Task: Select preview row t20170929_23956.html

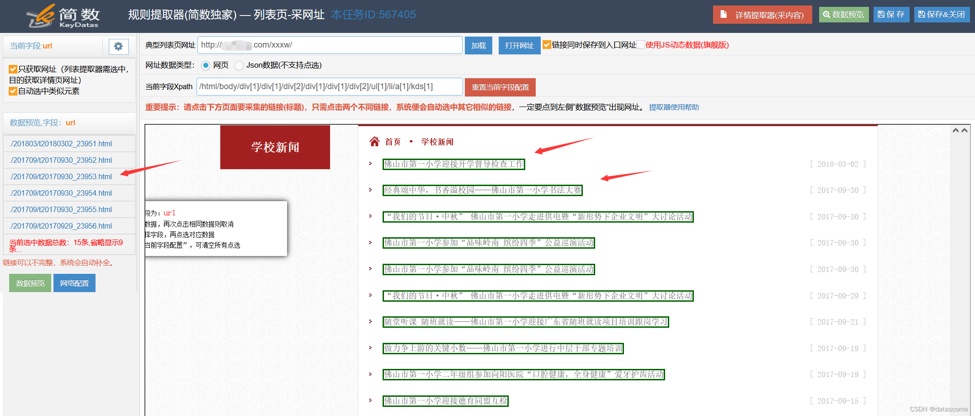Action: (69, 226)
